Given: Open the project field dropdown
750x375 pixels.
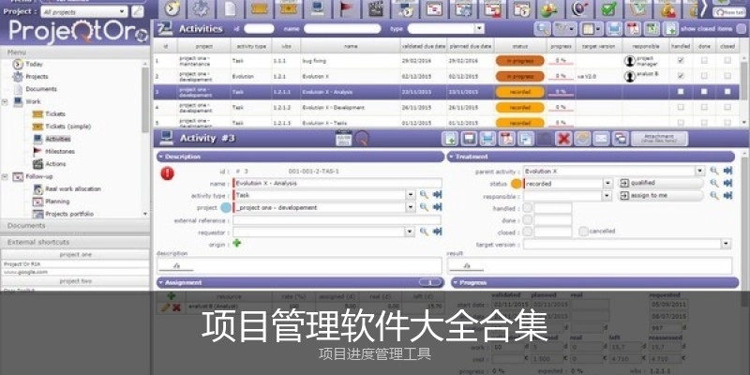Looking at the screenshot, I should (411, 207).
